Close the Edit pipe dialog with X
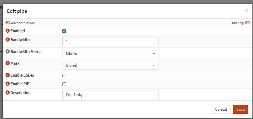253x119 pixels. click(247, 11)
